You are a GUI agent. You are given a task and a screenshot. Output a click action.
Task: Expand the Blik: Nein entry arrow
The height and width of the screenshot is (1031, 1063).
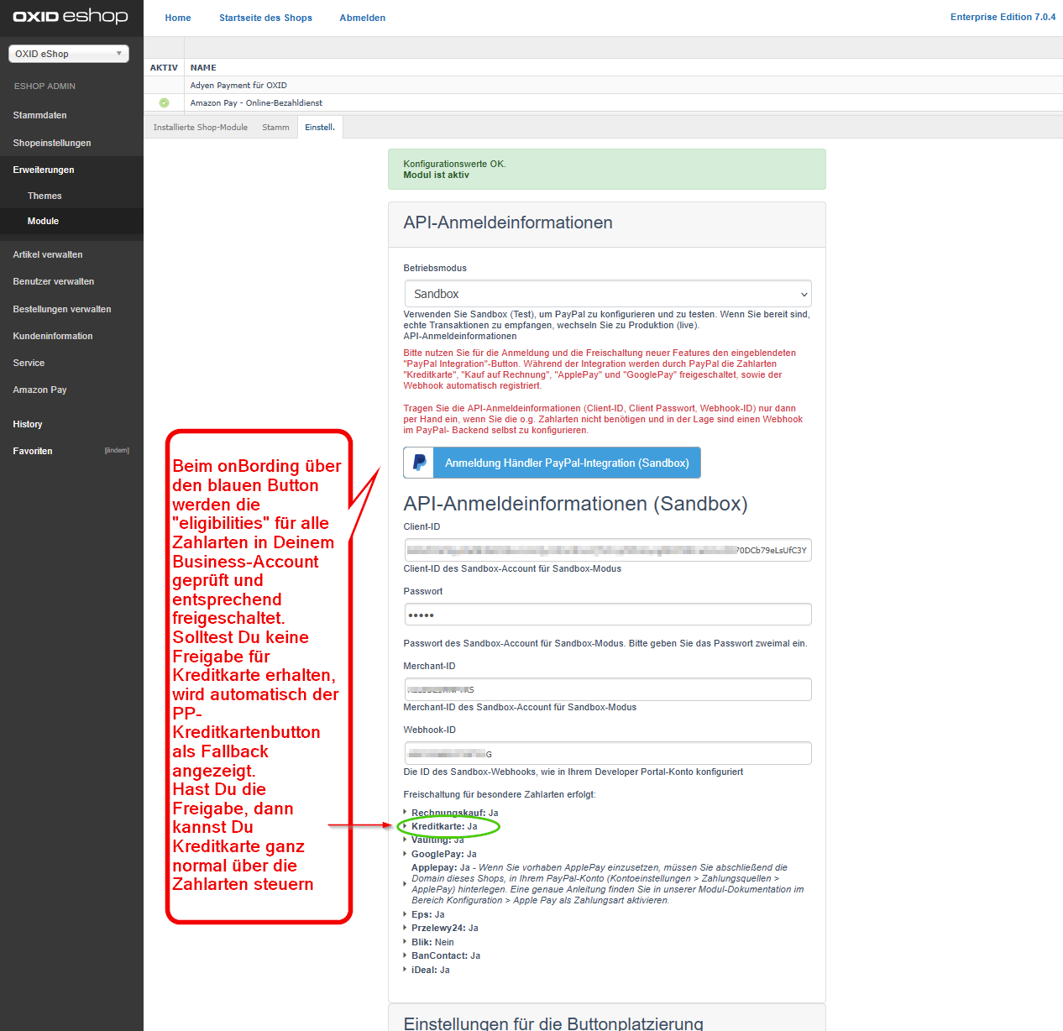(406, 942)
